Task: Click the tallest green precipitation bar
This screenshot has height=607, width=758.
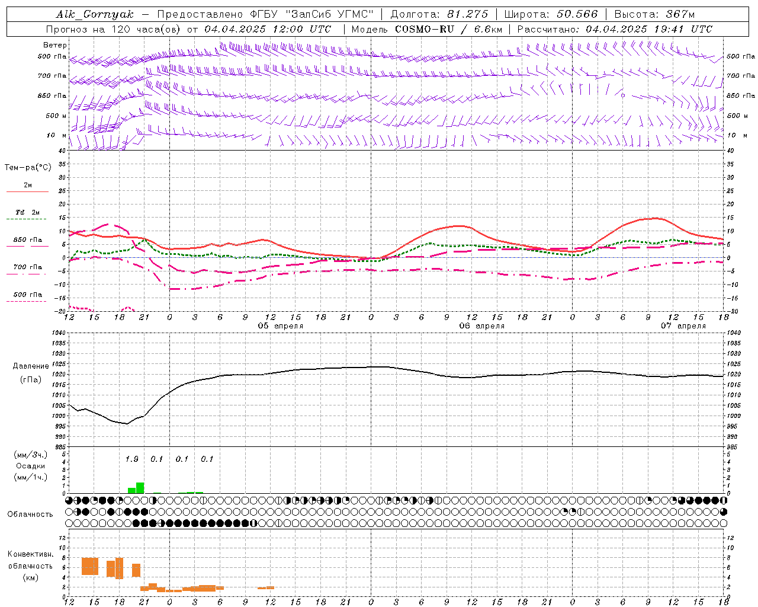Action: (x=140, y=488)
